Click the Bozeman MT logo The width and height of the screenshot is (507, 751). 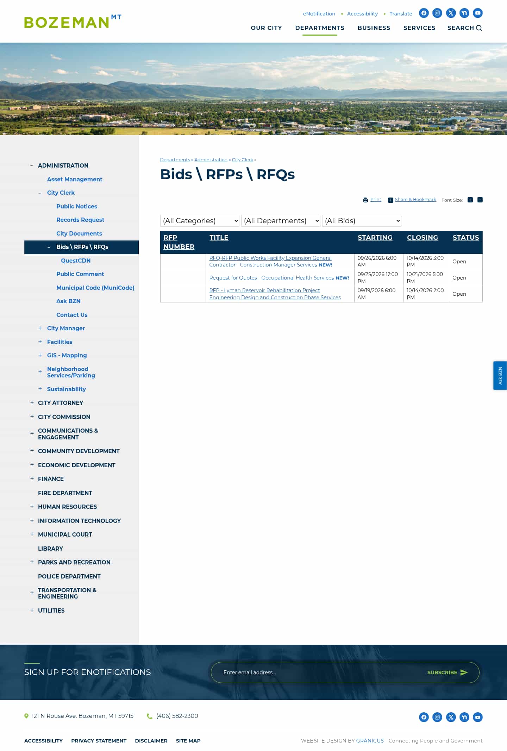(x=73, y=21)
